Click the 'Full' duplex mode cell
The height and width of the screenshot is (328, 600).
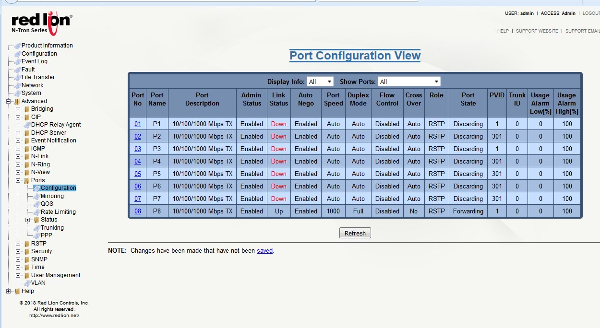click(358, 211)
